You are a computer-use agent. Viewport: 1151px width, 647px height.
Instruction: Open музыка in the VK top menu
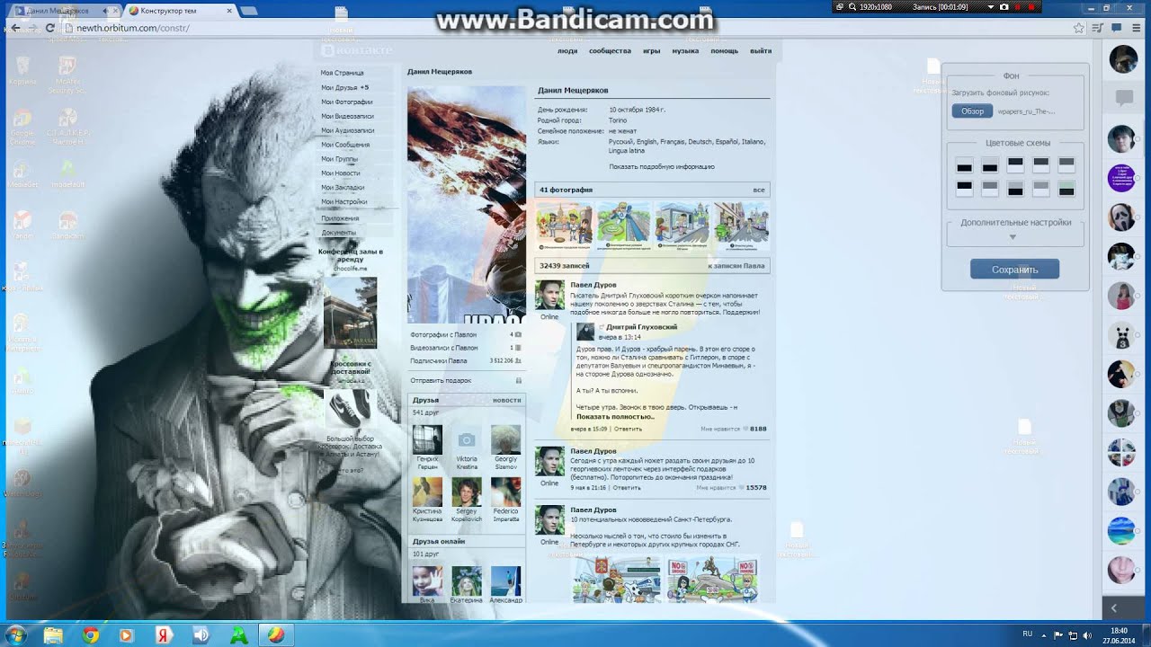coord(685,51)
